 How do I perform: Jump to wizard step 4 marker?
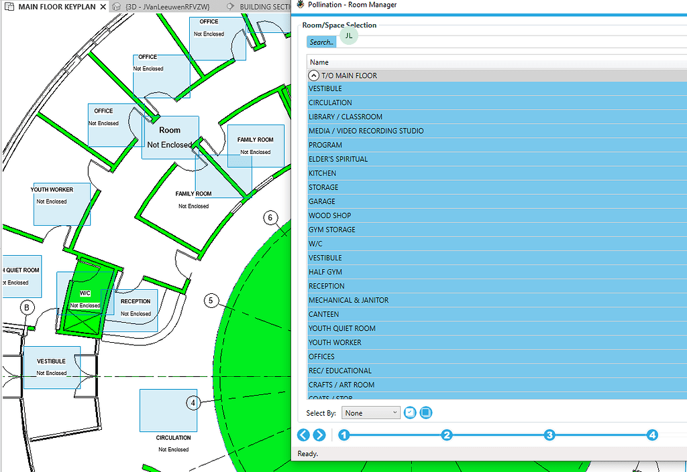(652, 435)
